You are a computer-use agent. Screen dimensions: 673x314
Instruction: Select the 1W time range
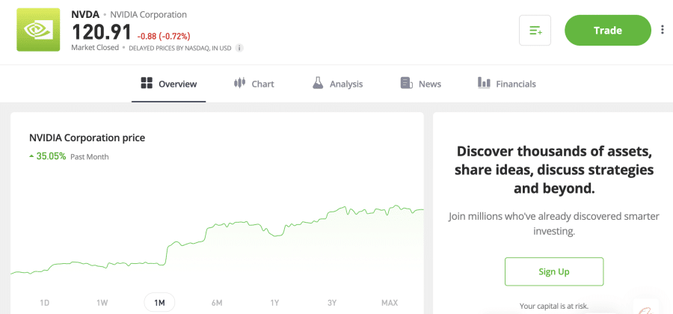pos(102,303)
